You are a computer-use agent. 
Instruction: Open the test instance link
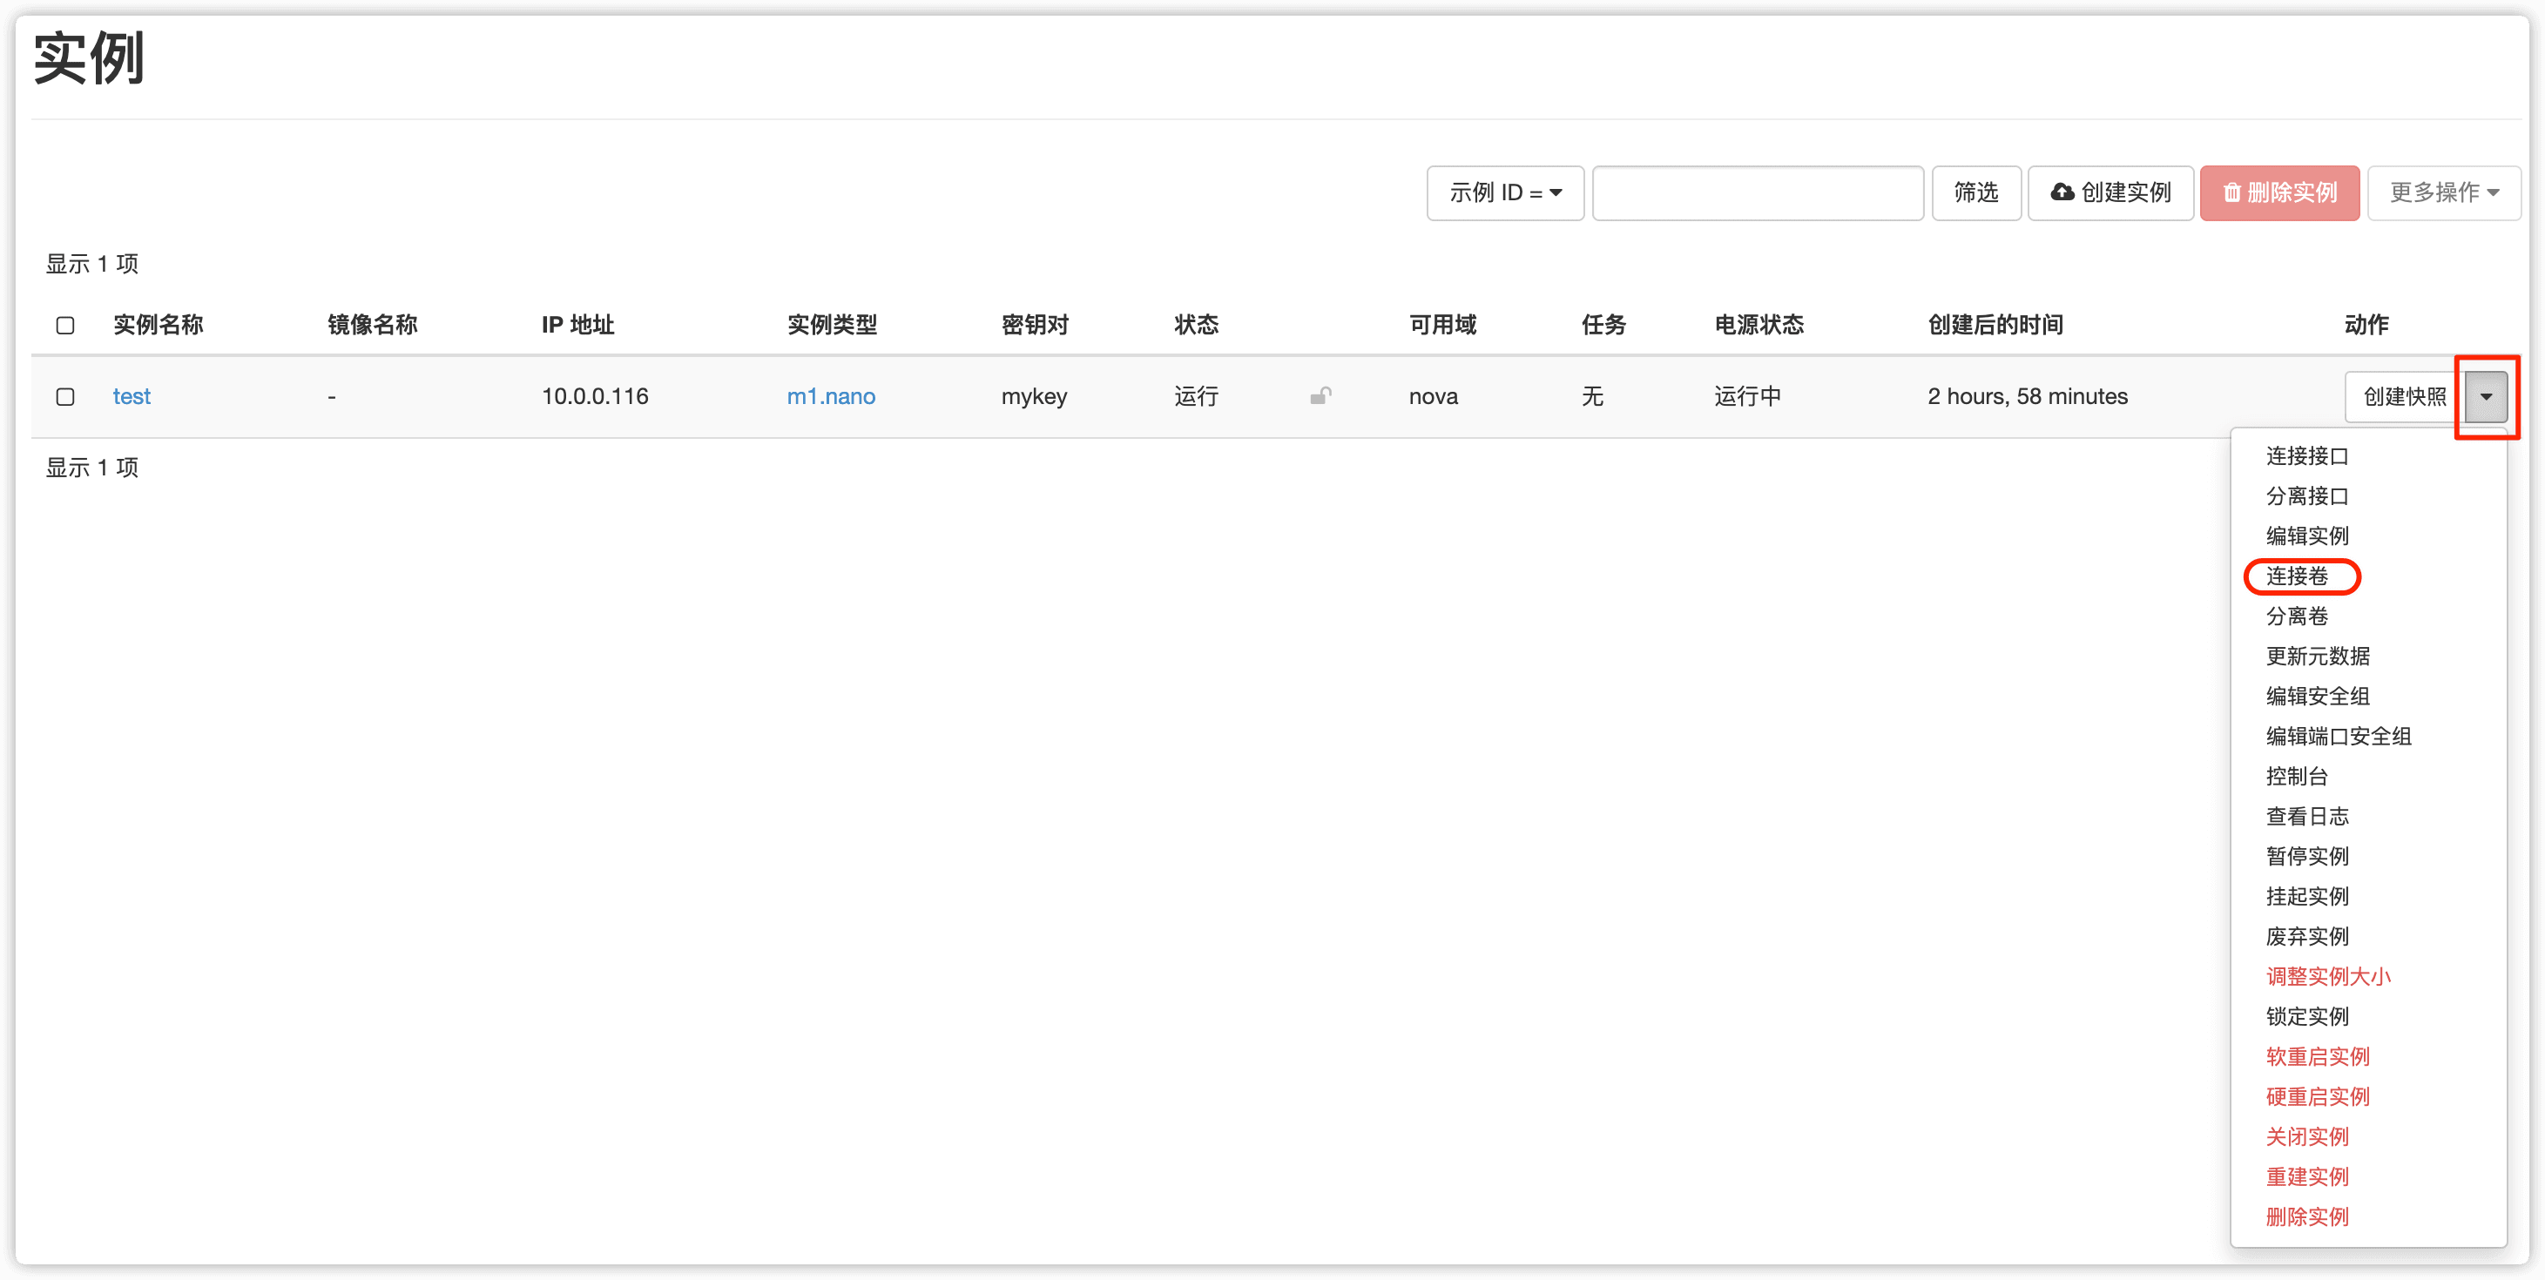[x=132, y=396]
